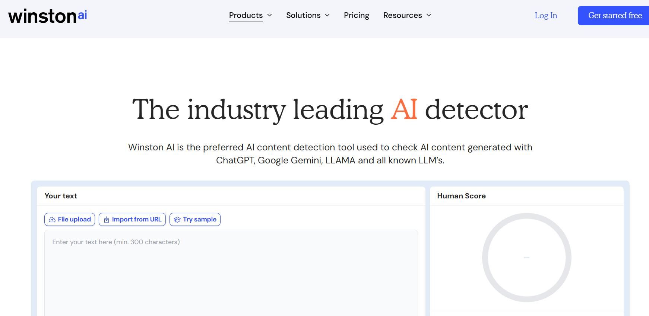
Task: Click the File upload button label
Action: point(75,219)
